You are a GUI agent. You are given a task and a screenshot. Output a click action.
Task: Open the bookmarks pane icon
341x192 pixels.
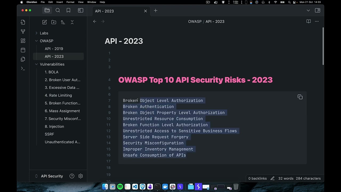68,10
